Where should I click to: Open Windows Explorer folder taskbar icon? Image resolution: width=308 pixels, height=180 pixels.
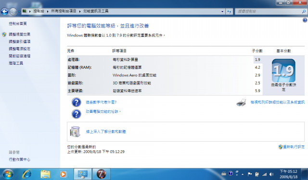tap(45, 174)
